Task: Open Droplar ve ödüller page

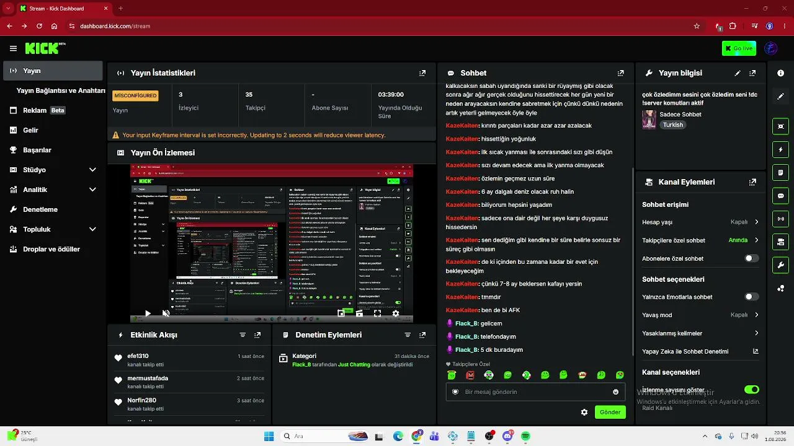Action: tap(53, 249)
